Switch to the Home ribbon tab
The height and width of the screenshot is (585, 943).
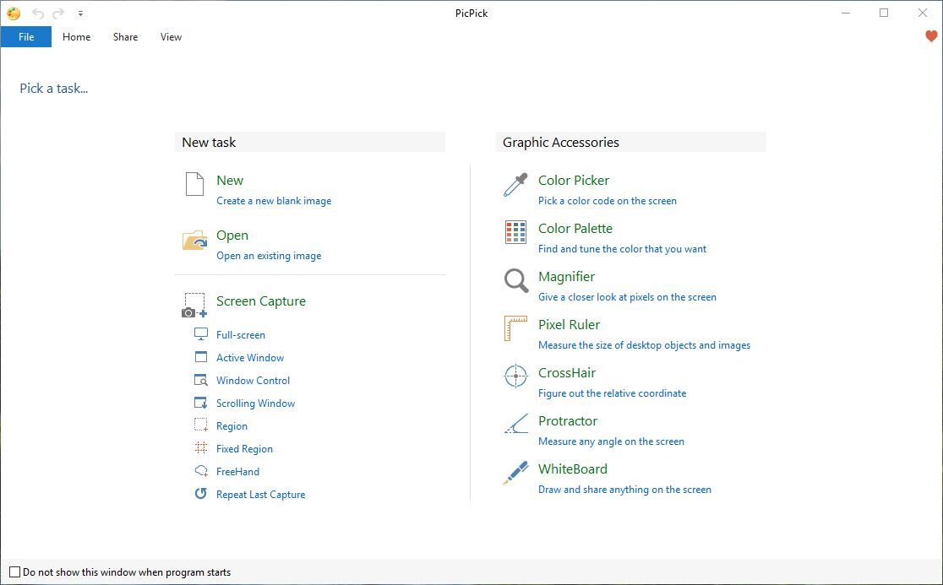(76, 37)
